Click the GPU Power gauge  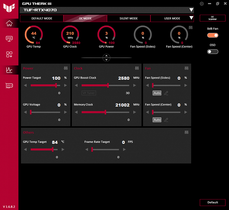(x=106, y=35)
